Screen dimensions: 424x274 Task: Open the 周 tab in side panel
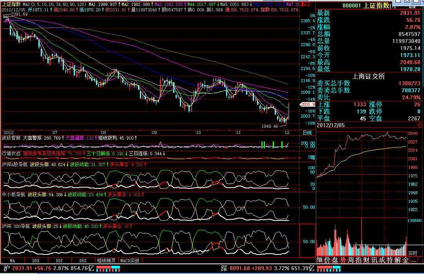pos(351,260)
